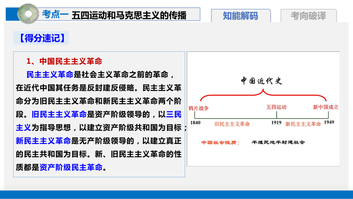This screenshot has width=353, height=199.
Task: Click the blue term 旧民主主义革命 in the paragraph
Action: point(59,114)
